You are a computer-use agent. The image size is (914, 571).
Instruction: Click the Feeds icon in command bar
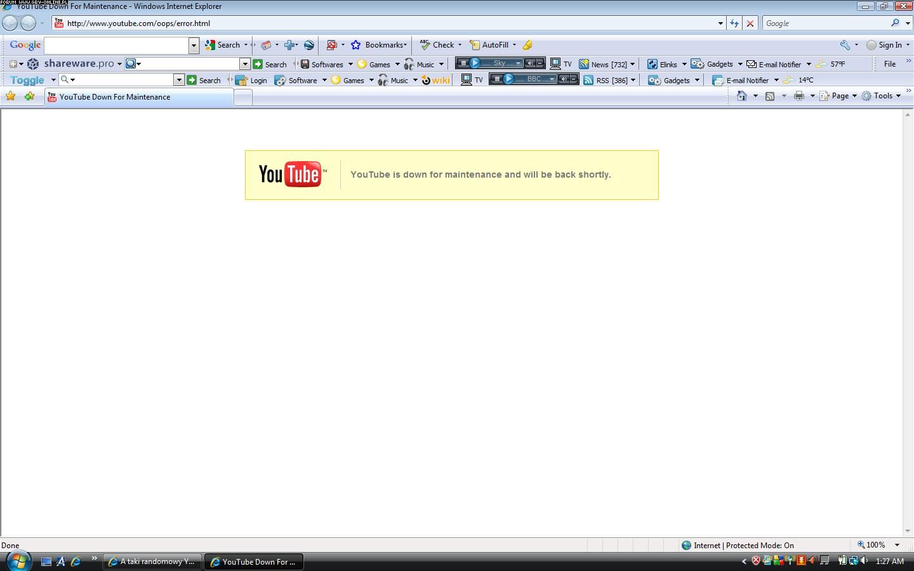(770, 96)
